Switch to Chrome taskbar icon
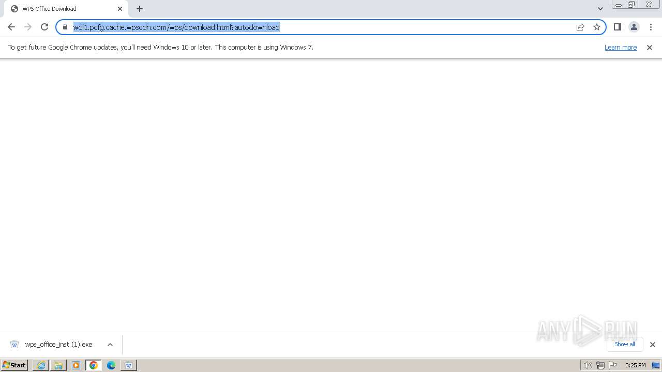 click(x=94, y=365)
